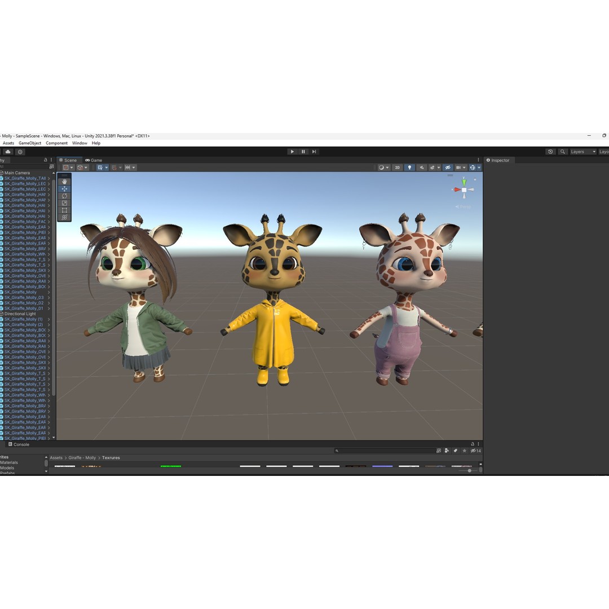Switch to the Game tab

point(93,160)
